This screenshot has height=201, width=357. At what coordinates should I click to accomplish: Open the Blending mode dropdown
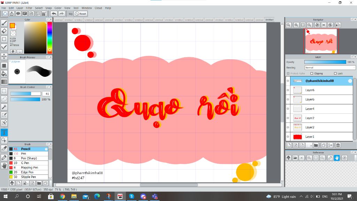[x=330, y=68]
